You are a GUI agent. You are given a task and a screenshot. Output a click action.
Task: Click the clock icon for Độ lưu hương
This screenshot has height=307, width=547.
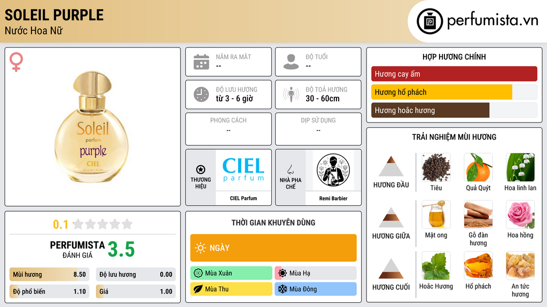point(201,94)
